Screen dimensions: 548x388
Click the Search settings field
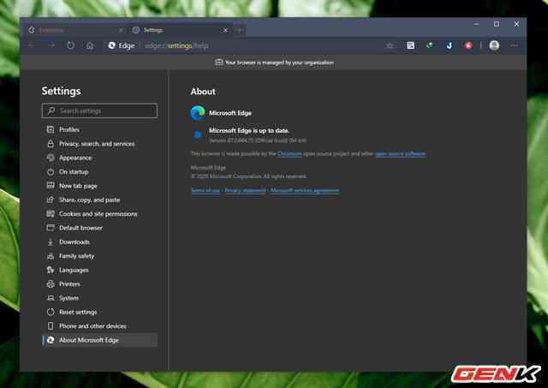point(99,110)
